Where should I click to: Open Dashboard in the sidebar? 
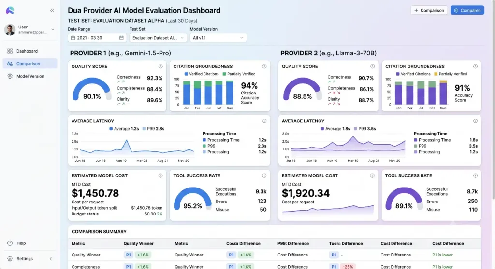pos(30,51)
